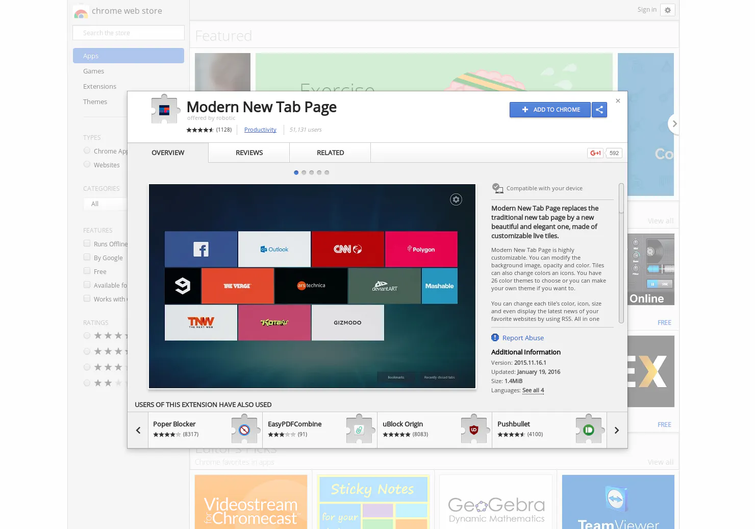Click the share icon button
This screenshot has width=755, height=529.
[599, 110]
